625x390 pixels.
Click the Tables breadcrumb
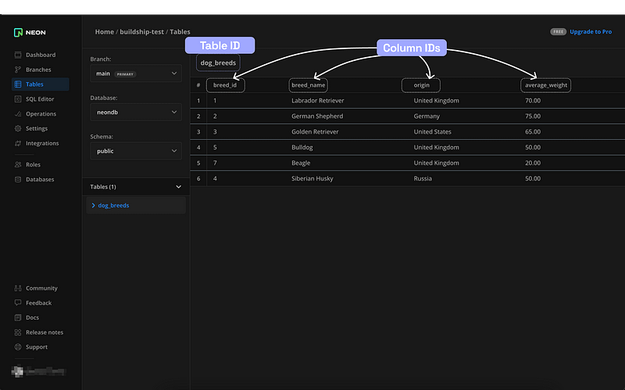(180, 31)
